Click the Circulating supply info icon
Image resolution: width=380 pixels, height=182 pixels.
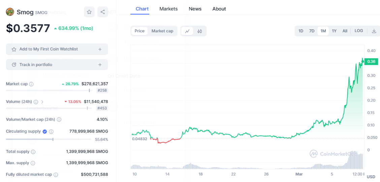point(51,131)
